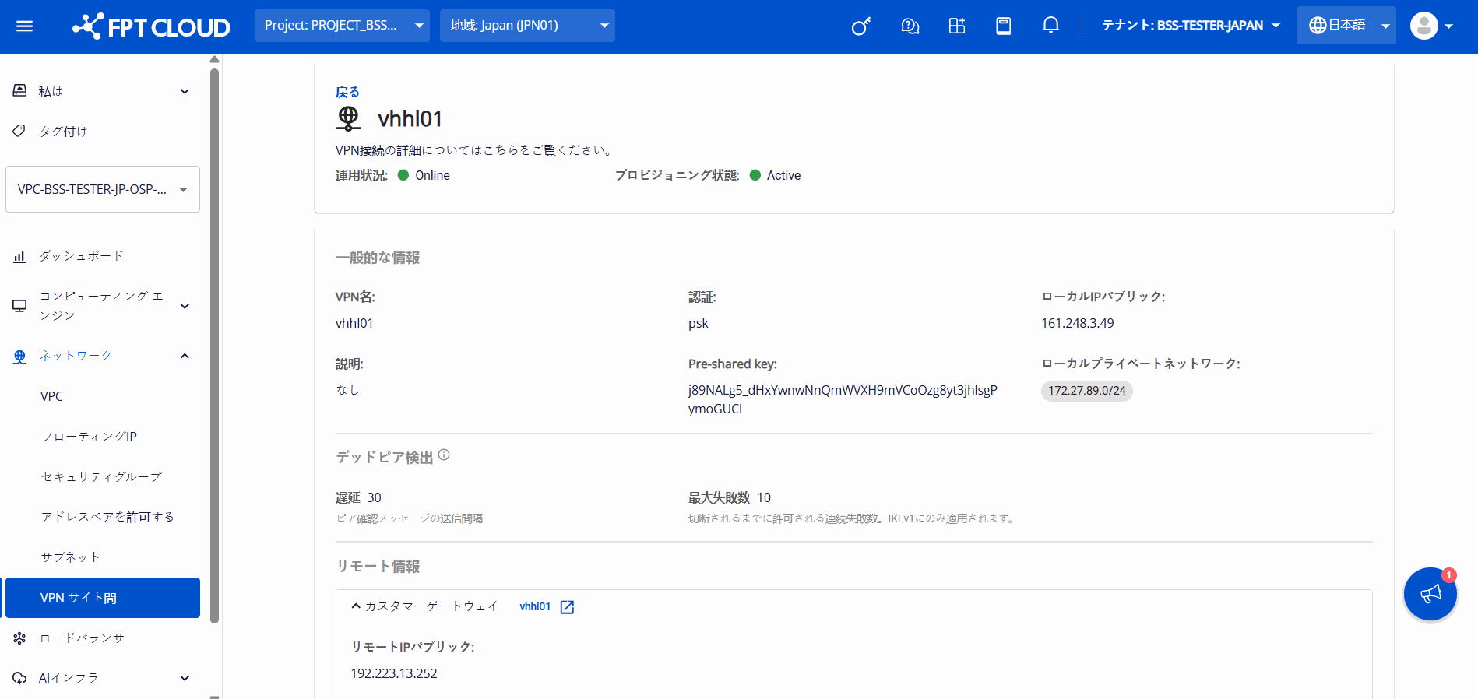
Task: Click the 172.27.89.0/24 network chip
Action: click(x=1087, y=391)
